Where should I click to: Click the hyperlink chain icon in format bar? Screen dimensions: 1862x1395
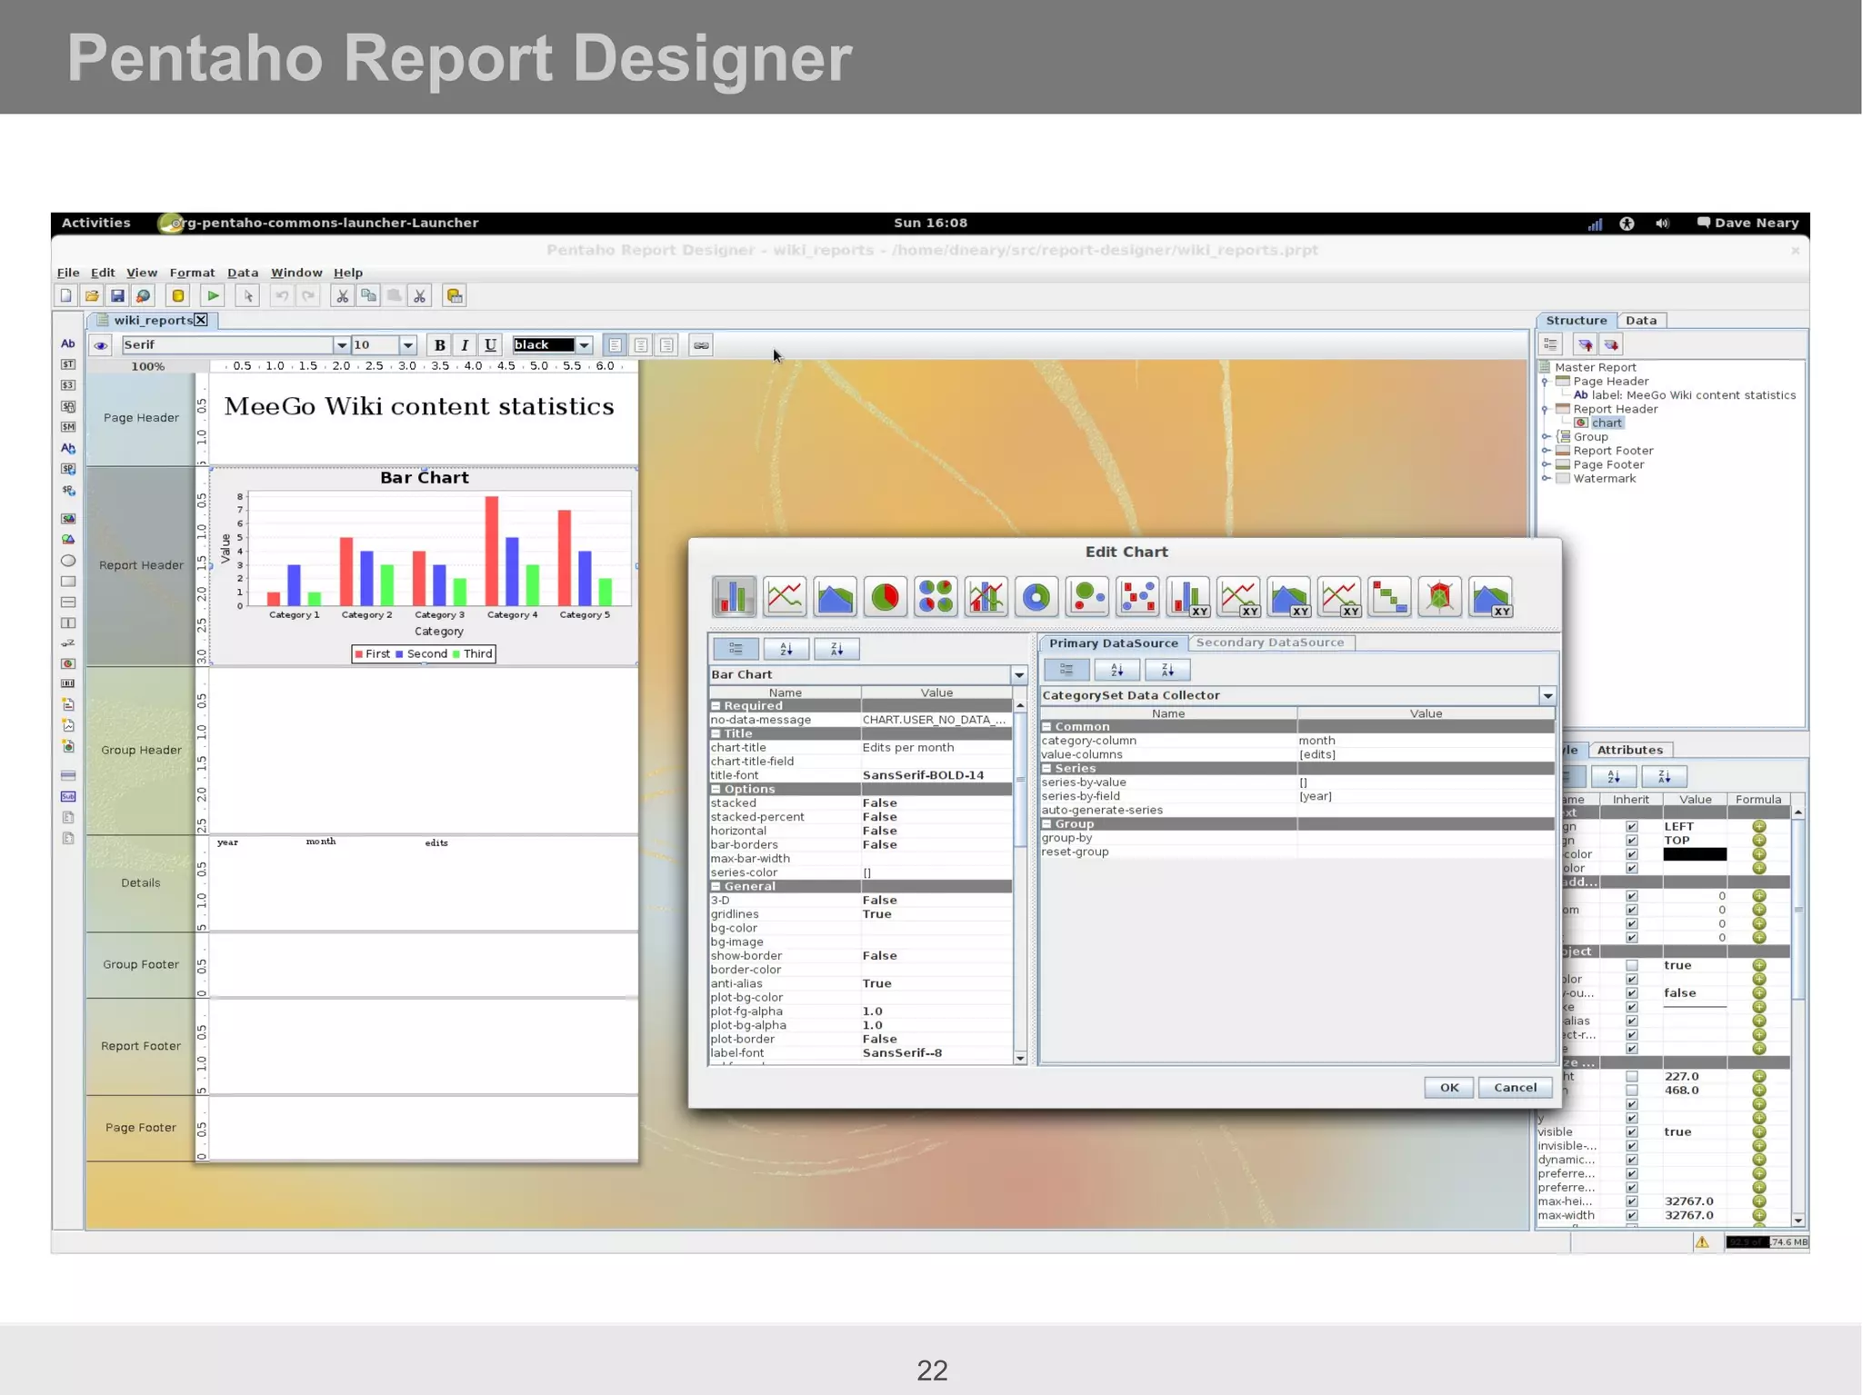point(701,344)
